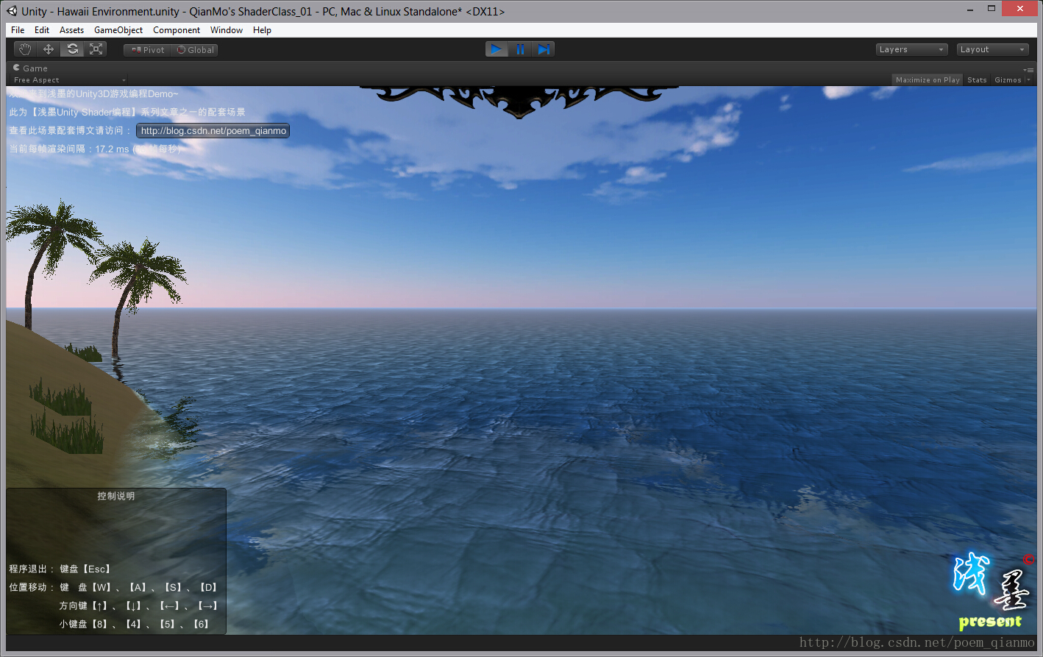Click the Unity3D游戏编程Demo welcome text

(93, 93)
